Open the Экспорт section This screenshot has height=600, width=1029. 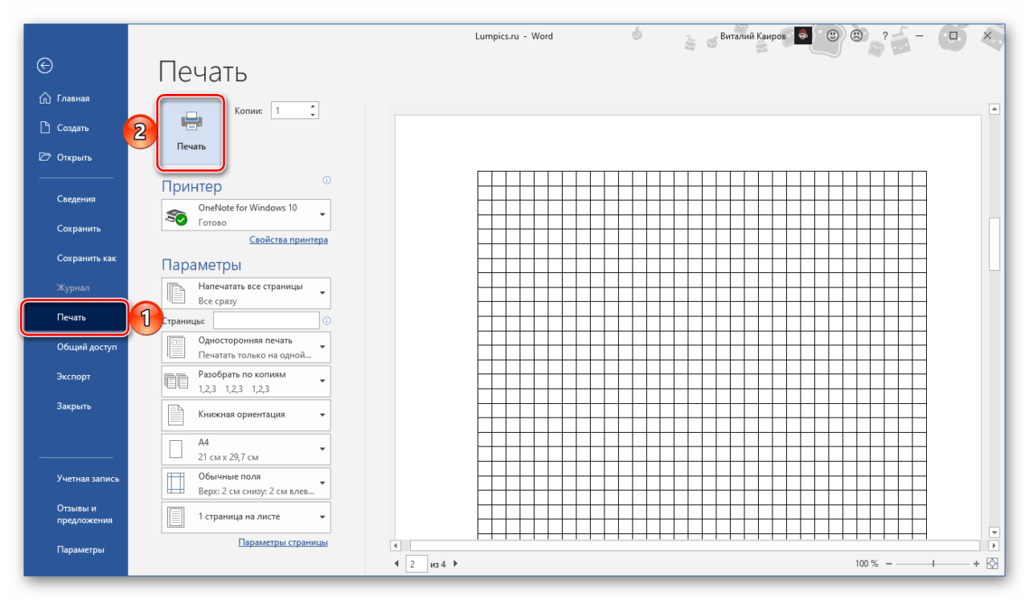tap(73, 377)
